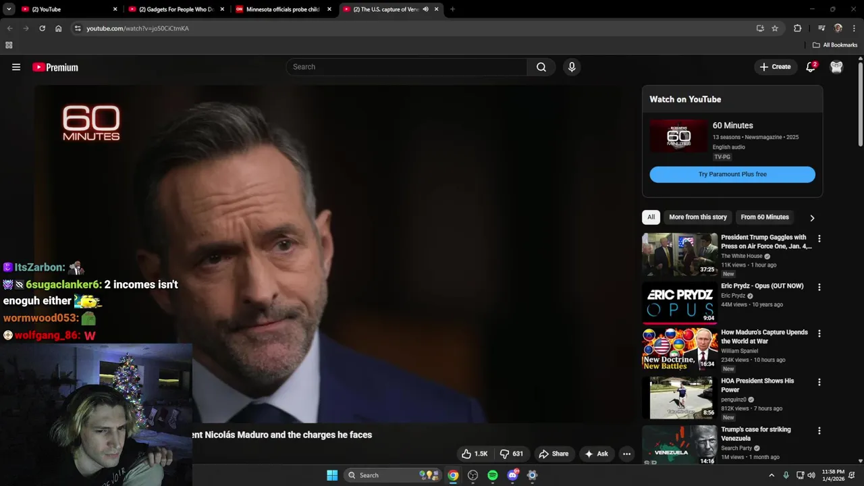This screenshot has height=486, width=864.
Task: Open Chrome apps grid in bookmarks bar
Action: pyautogui.click(x=9, y=45)
